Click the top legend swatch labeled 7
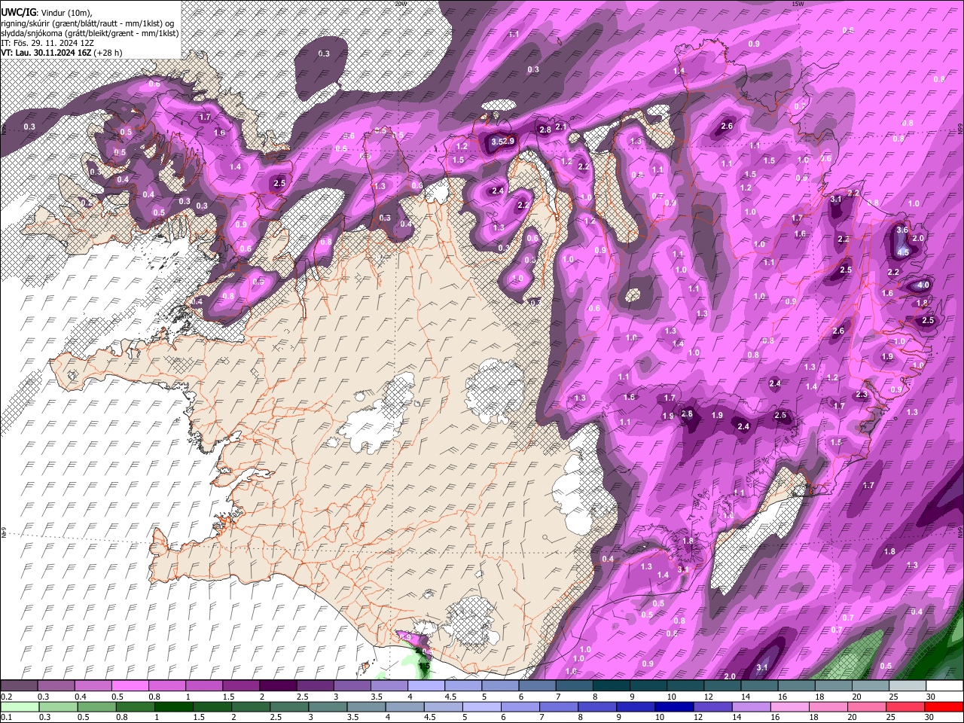The height and width of the screenshot is (723, 964). click(x=575, y=685)
